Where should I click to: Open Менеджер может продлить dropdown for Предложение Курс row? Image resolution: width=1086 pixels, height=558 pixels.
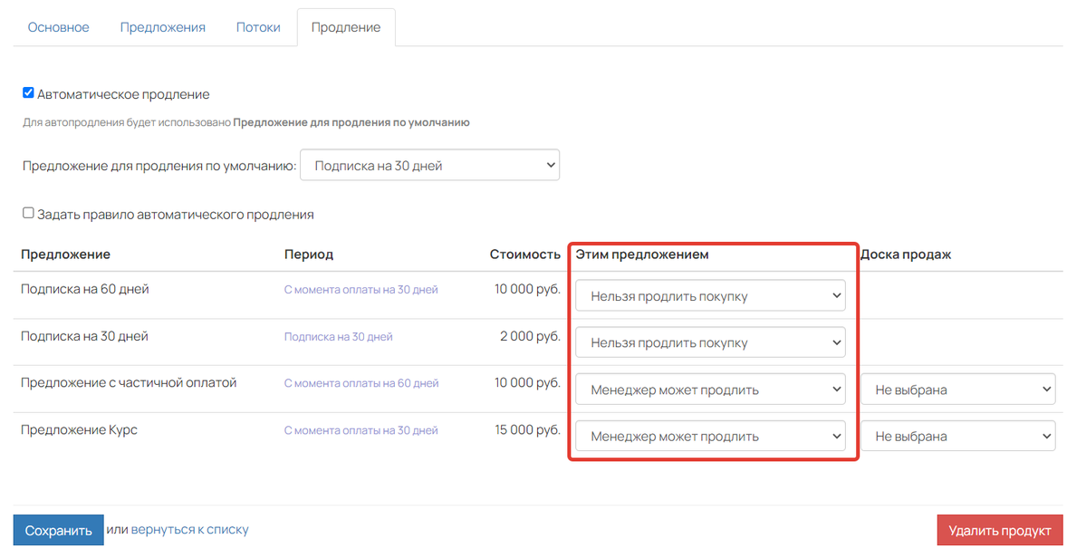coord(710,436)
